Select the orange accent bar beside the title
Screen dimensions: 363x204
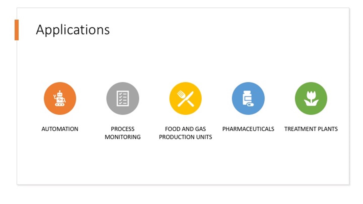[16, 30]
